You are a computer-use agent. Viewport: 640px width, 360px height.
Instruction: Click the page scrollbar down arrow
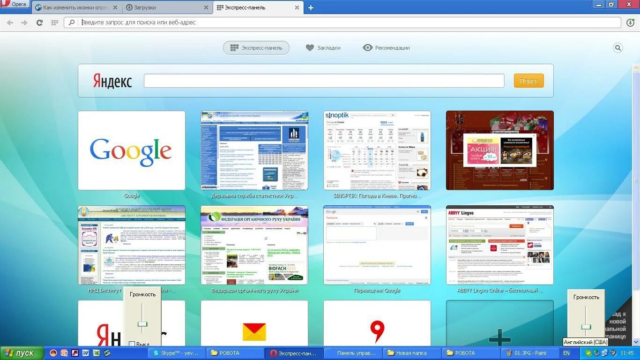[636, 342]
